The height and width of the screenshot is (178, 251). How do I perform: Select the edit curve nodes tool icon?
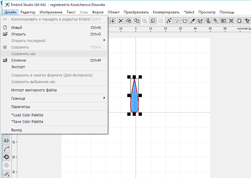(x=169, y=21)
